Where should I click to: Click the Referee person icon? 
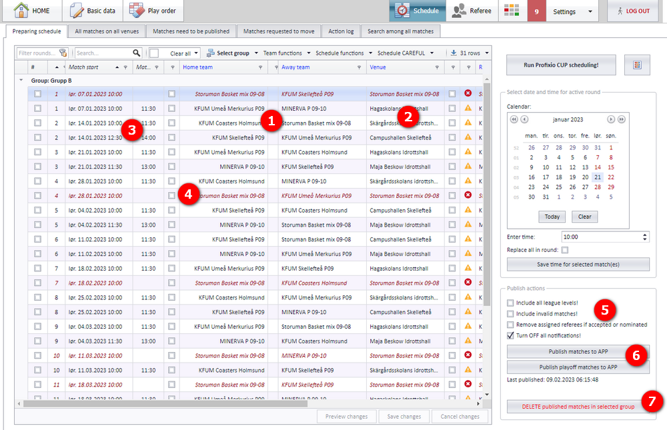[x=459, y=11]
